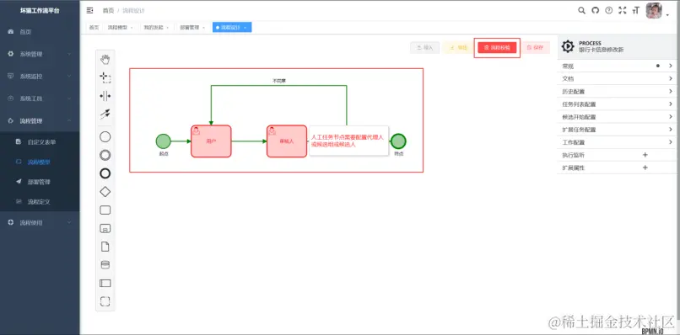Create a pool/participant from palette
The width and height of the screenshot is (680, 335).
click(x=105, y=283)
